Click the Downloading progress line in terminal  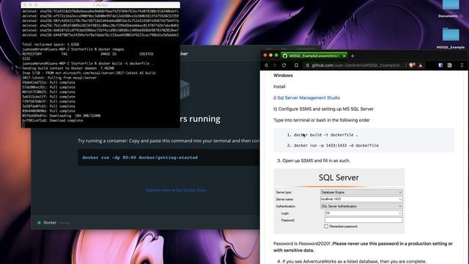click(x=62, y=116)
